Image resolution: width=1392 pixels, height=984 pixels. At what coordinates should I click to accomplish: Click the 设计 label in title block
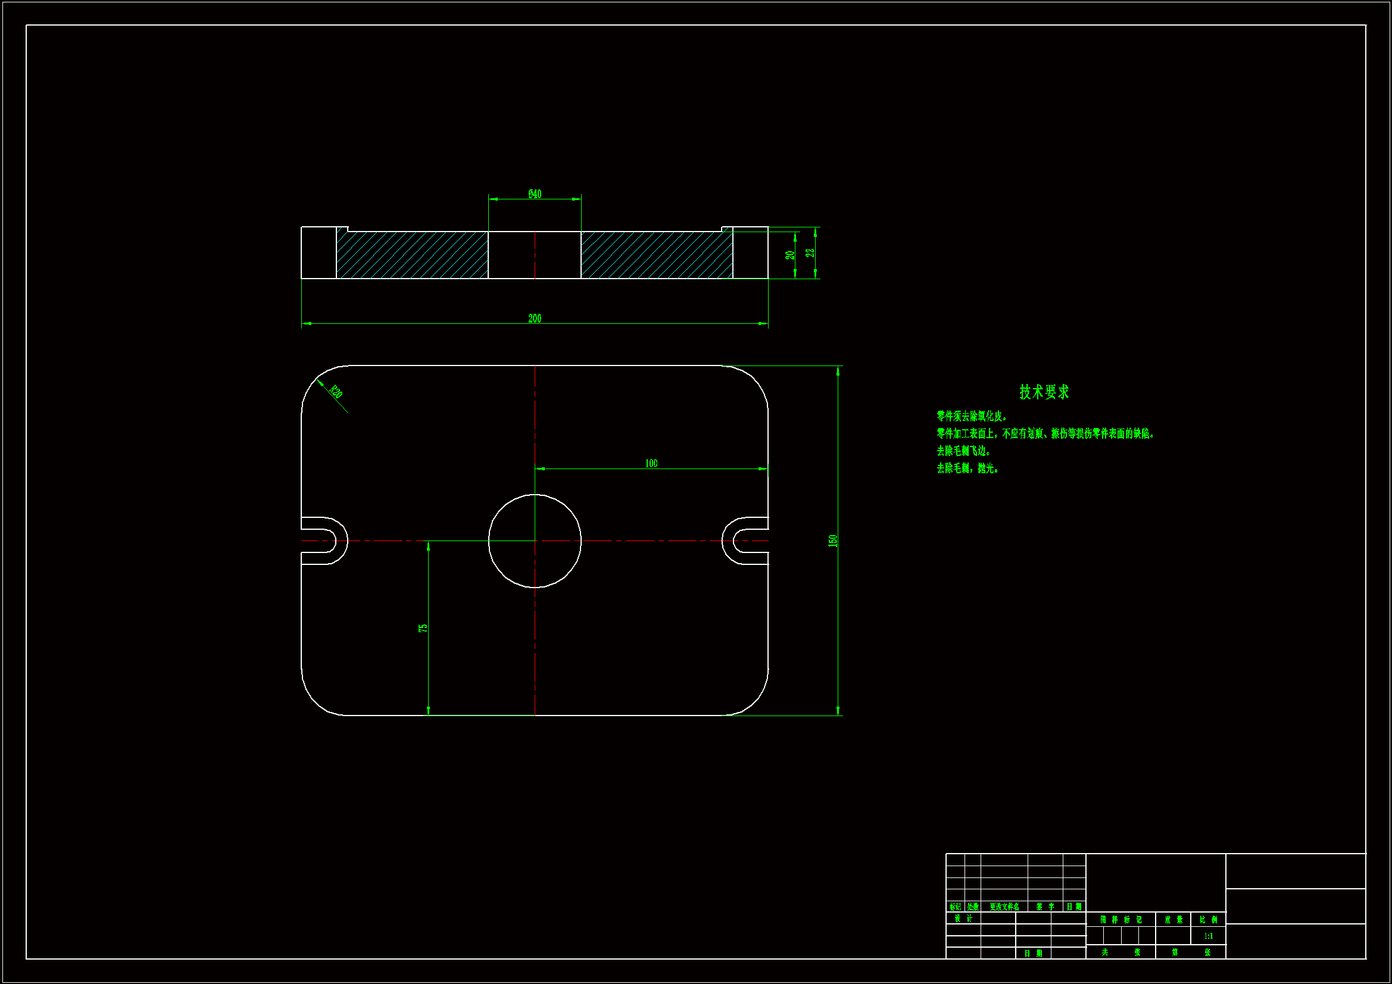[x=963, y=919]
